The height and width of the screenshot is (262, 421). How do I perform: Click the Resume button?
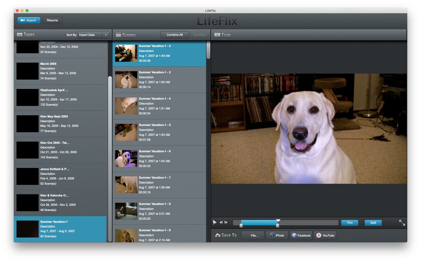click(x=52, y=20)
